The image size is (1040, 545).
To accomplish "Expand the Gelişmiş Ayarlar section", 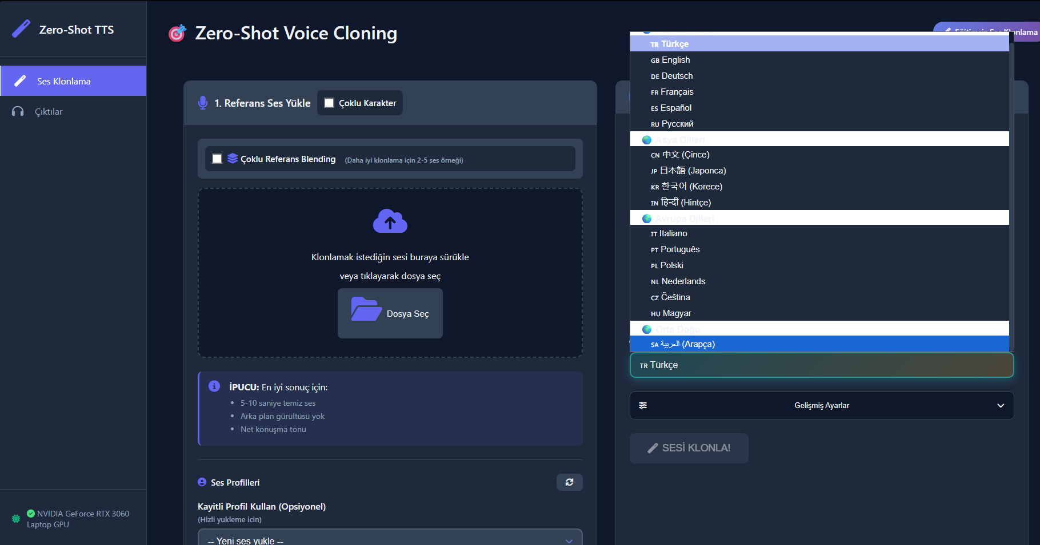I will pos(822,405).
